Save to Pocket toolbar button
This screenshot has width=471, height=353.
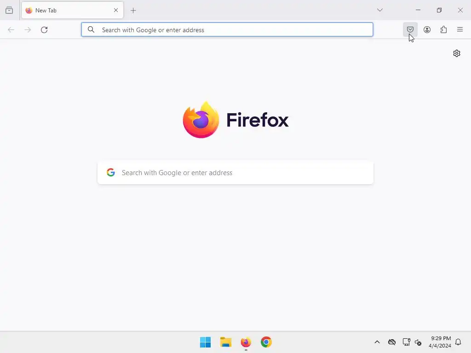pos(410,29)
